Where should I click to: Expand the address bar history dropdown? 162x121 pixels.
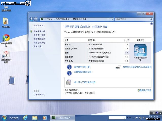[x=108, y=19]
